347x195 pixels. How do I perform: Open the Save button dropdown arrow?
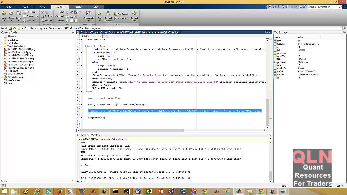(x=18, y=21)
